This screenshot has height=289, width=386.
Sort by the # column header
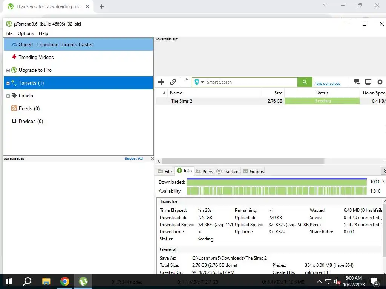[164, 93]
